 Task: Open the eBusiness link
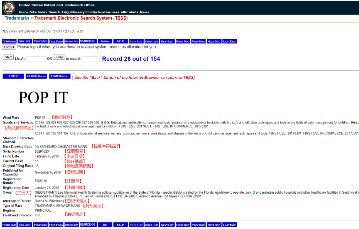click(111, 12)
